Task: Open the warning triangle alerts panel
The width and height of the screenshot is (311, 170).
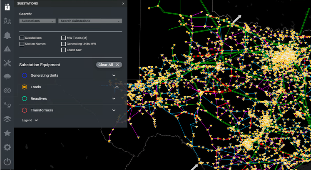Action: pos(7,49)
